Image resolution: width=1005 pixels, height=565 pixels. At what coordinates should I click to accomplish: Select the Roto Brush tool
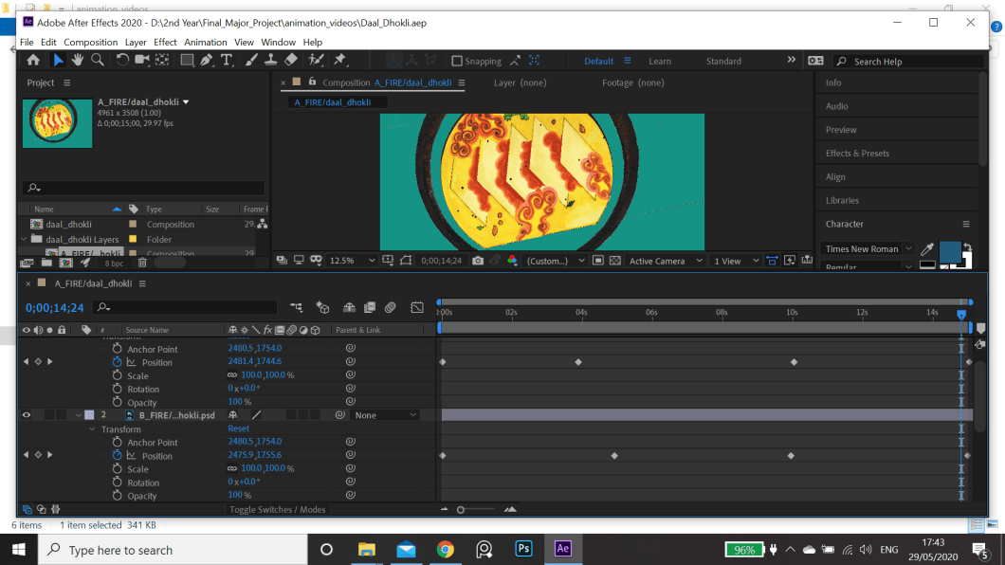[316, 61]
